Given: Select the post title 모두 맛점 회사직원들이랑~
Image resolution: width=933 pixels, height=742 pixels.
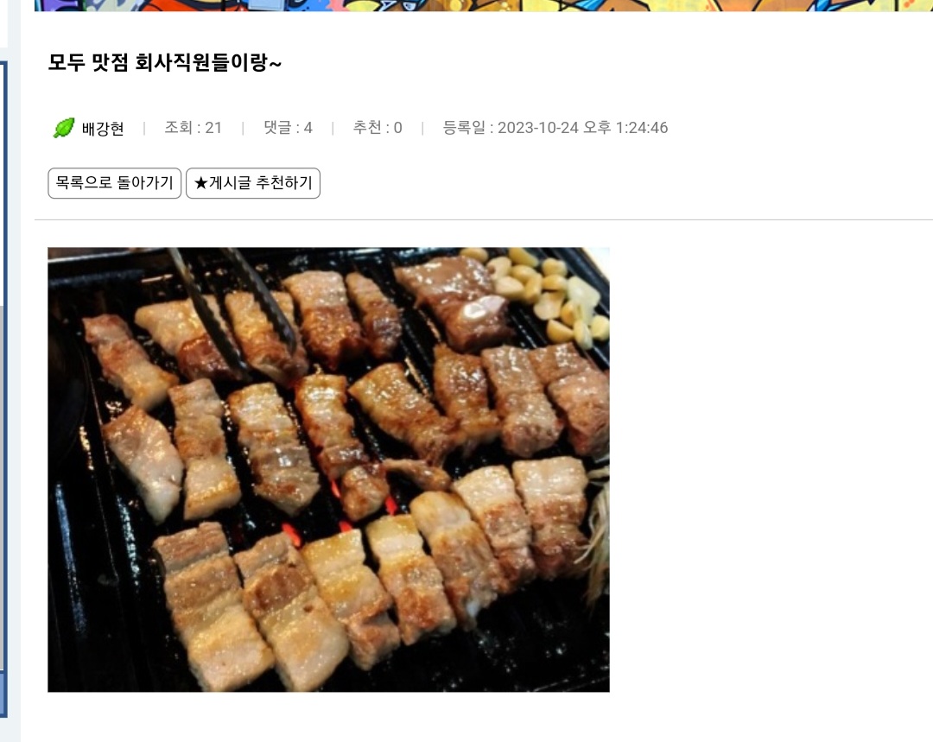Looking at the screenshot, I should point(165,62).
